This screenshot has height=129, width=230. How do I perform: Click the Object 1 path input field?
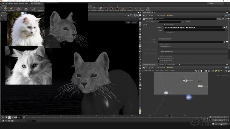(193, 27)
